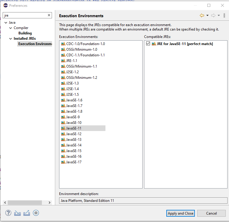
Task: Select Installed JREs in the tree
Action: point(25,39)
